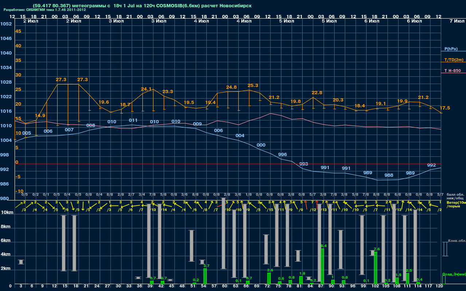
Task: Click temperature value 14.9
Action: (x=40, y=116)
